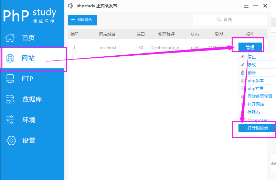Image resolution: width=276 pixels, height=180 pixels.
Task: Click the sliders icon beside 环境
Action: (10, 120)
